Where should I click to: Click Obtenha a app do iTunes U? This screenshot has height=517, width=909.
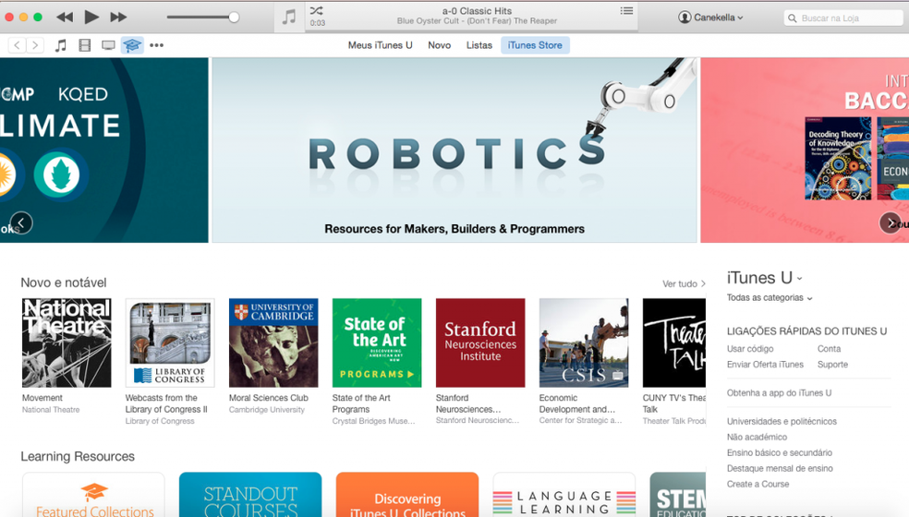pyautogui.click(x=779, y=393)
